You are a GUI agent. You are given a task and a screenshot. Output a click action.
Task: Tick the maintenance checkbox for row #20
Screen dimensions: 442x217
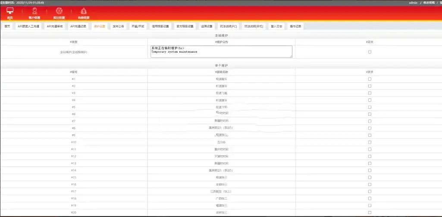pos(370,212)
